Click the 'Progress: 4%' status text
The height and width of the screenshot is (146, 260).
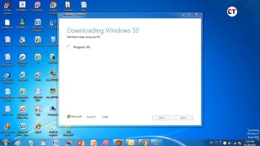point(82,47)
